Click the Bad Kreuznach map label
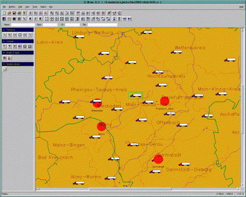The image size is (246, 197). (55, 157)
